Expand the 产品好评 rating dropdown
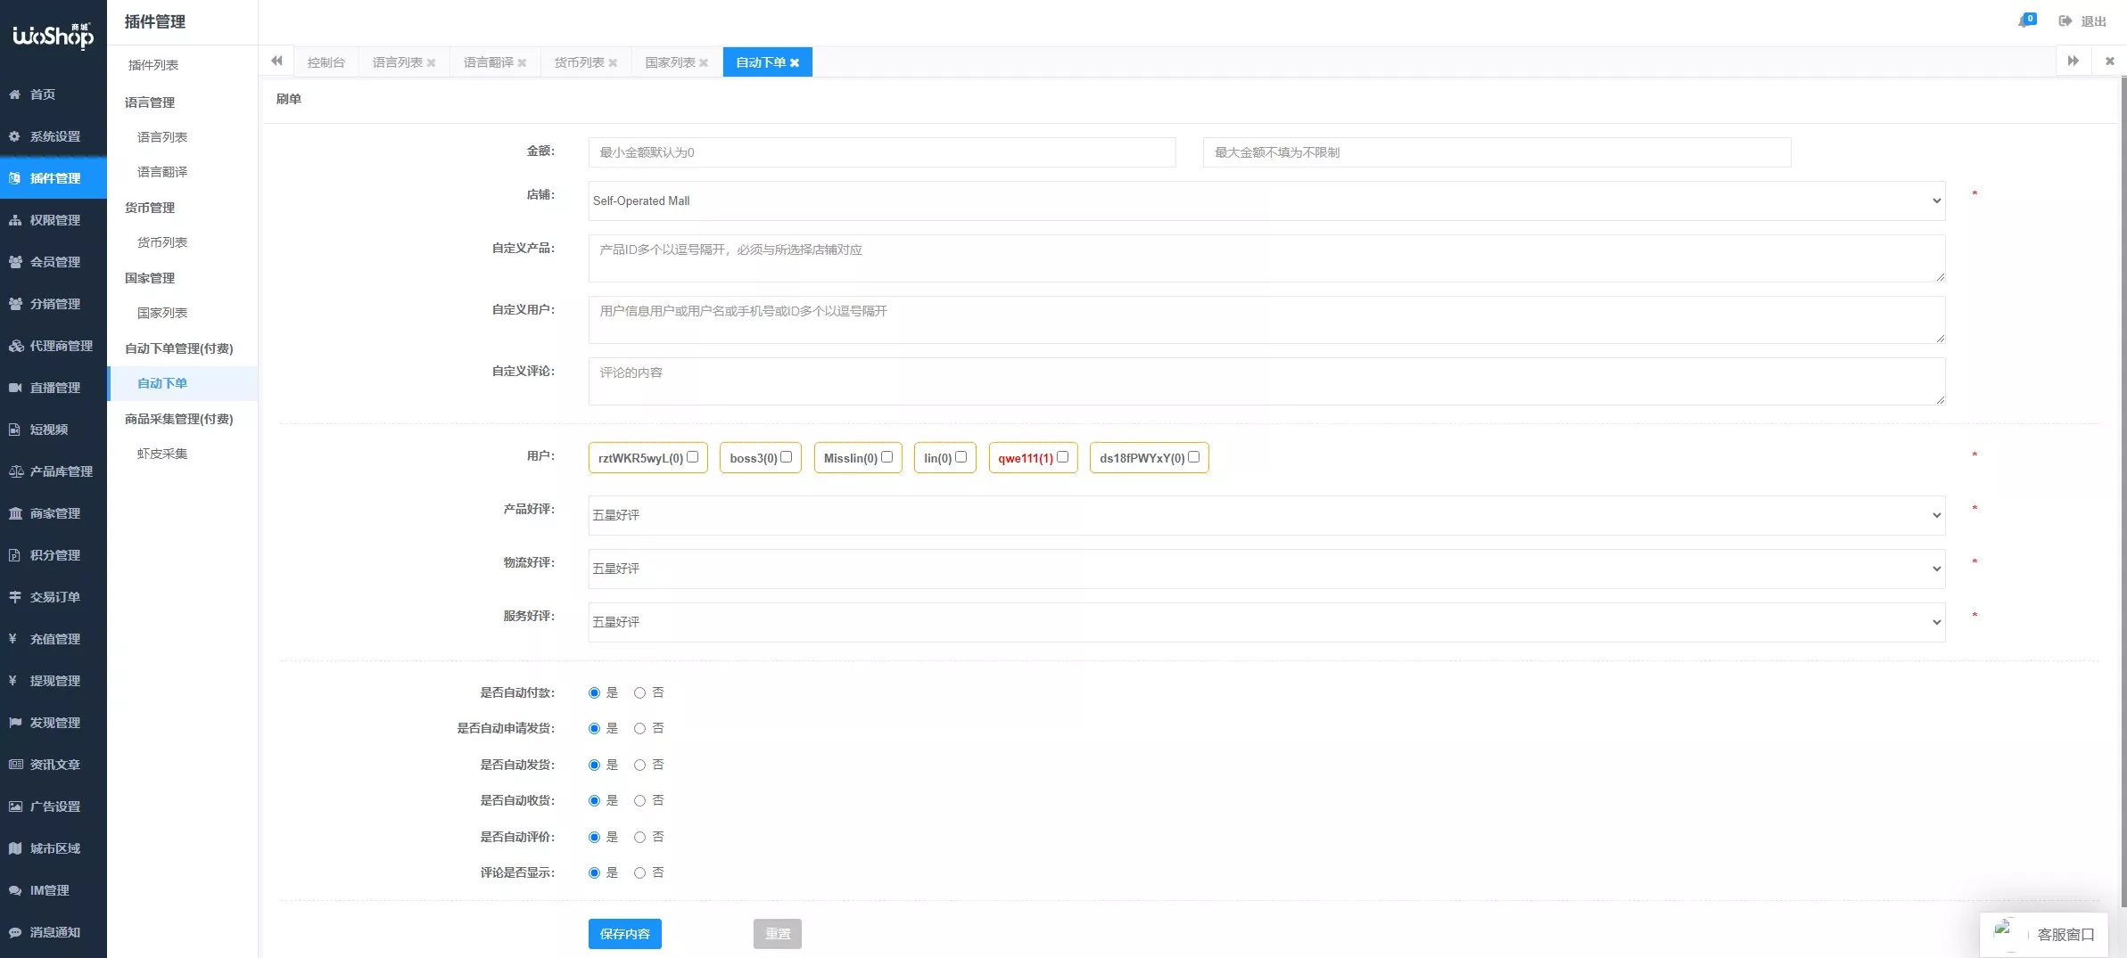This screenshot has height=958, width=2127. point(1266,515)
